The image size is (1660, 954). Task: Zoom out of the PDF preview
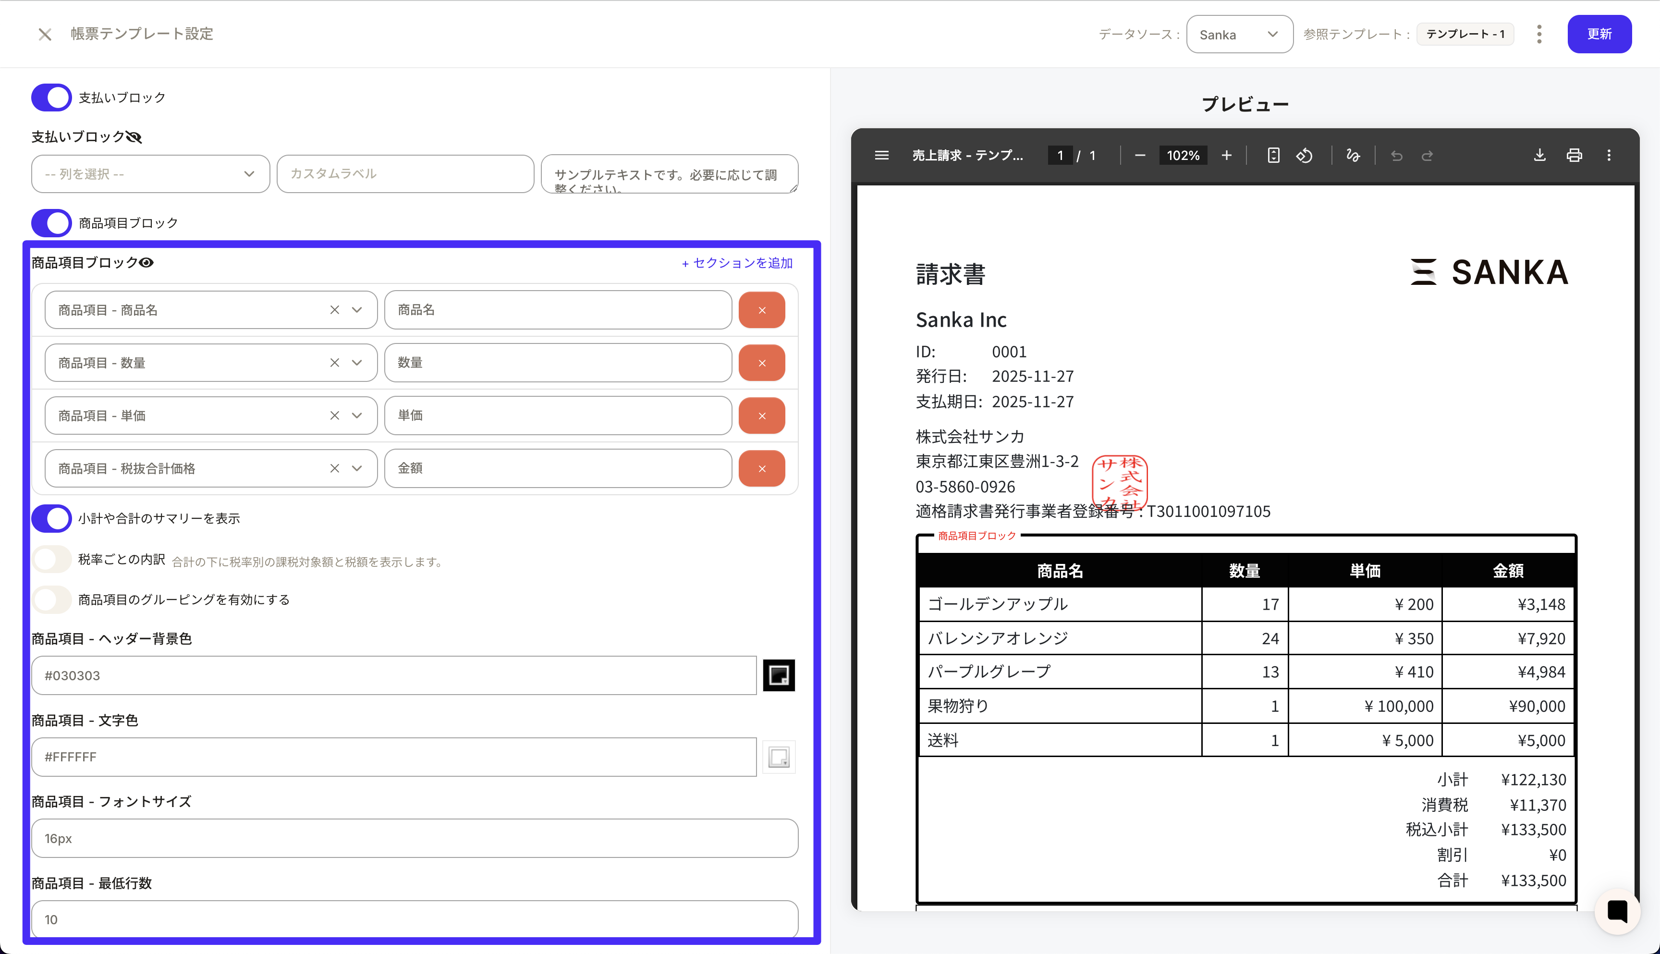coord(1140,155)
